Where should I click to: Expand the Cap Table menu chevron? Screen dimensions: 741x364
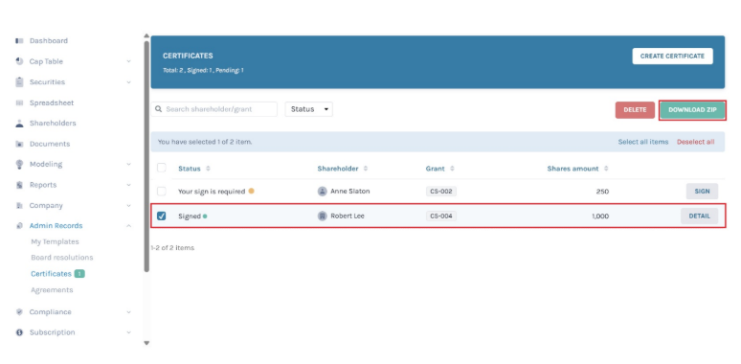coord(129,61)
